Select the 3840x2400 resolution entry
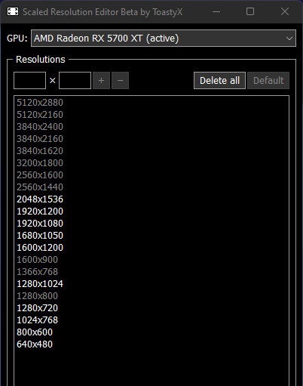The width and height of the screenshot is (303, 386). pos(40,127)
